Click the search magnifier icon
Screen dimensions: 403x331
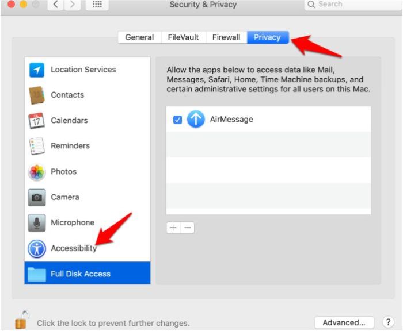click(311, 5)
